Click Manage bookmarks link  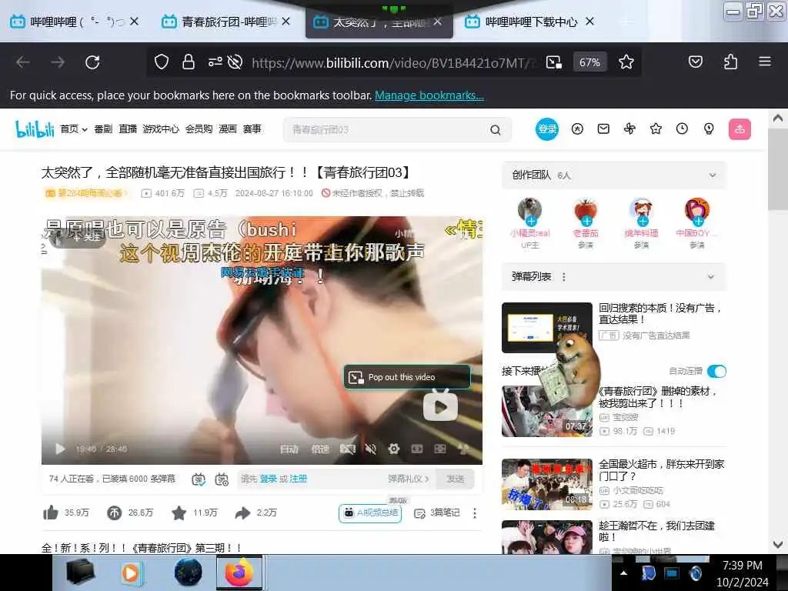429,95
